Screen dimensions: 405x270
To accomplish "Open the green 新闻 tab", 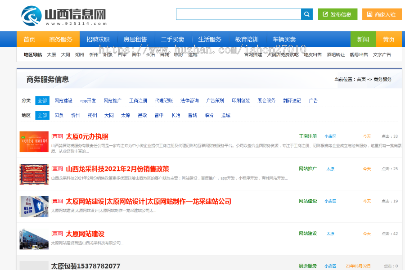I will point(363,39).
